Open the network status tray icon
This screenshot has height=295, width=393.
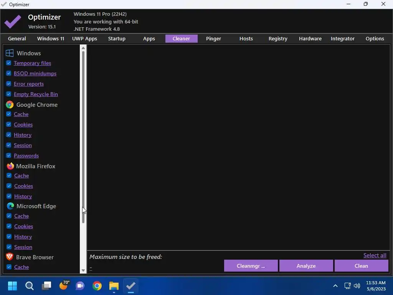pyautogui.click(x=347, y=286)
